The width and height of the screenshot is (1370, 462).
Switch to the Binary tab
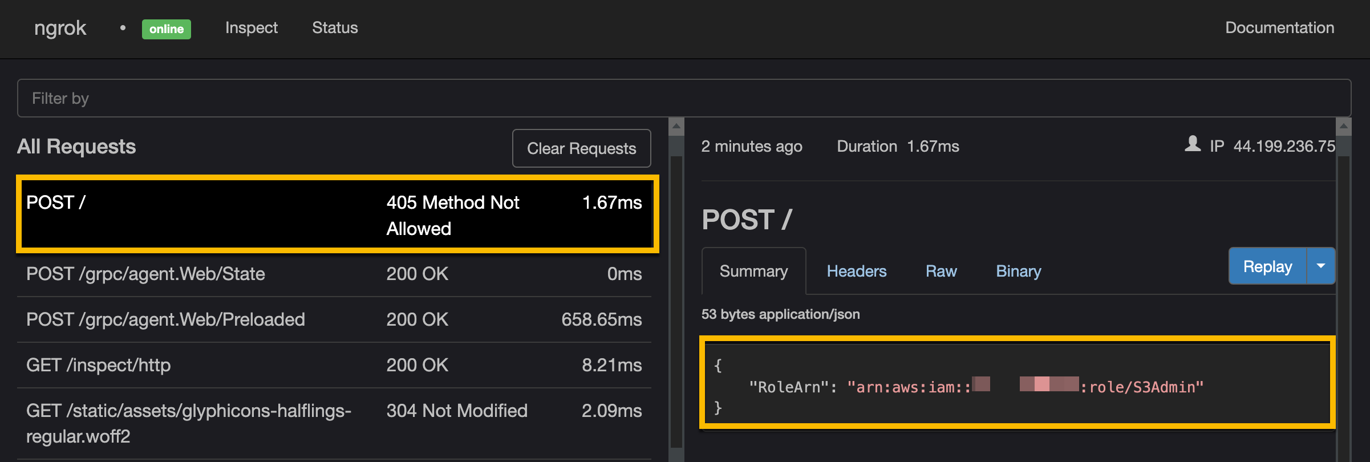tap(1018, 271)
